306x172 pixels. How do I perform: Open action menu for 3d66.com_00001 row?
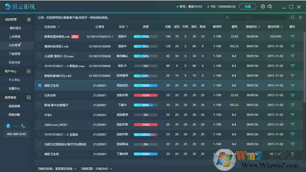pos(292,125)
